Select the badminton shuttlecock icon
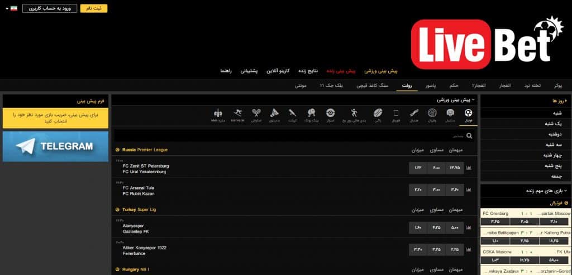Image resolution: width=572 pixels, height=275 pixels. click(x=275, y=113)
